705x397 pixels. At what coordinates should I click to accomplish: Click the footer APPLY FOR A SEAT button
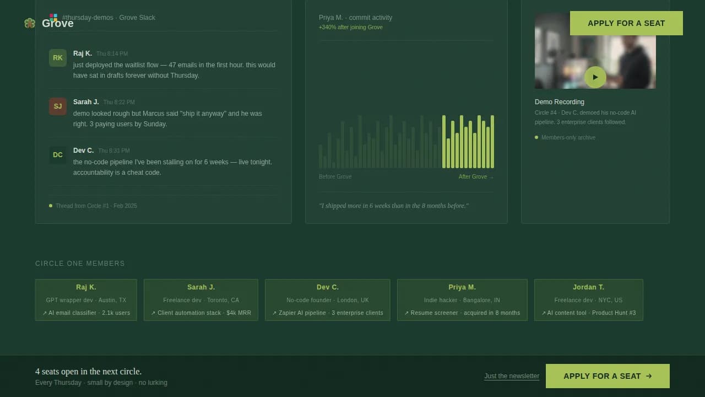coord(608,376)
